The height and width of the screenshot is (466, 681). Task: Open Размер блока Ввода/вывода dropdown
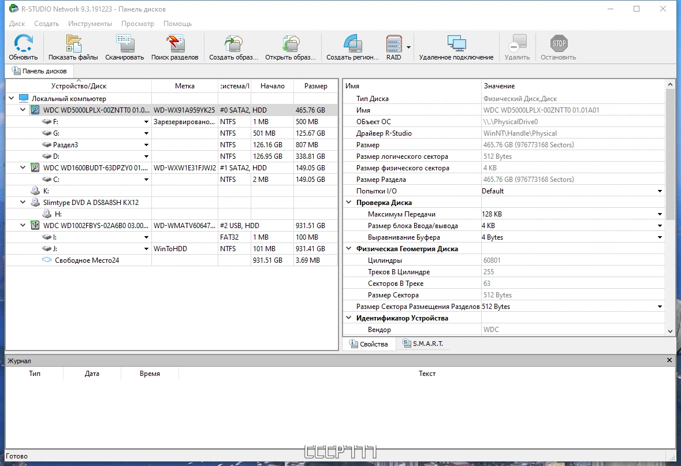point(660,226)
